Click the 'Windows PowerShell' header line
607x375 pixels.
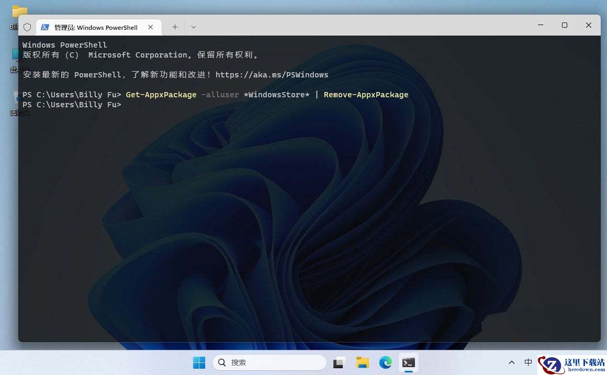65,45
